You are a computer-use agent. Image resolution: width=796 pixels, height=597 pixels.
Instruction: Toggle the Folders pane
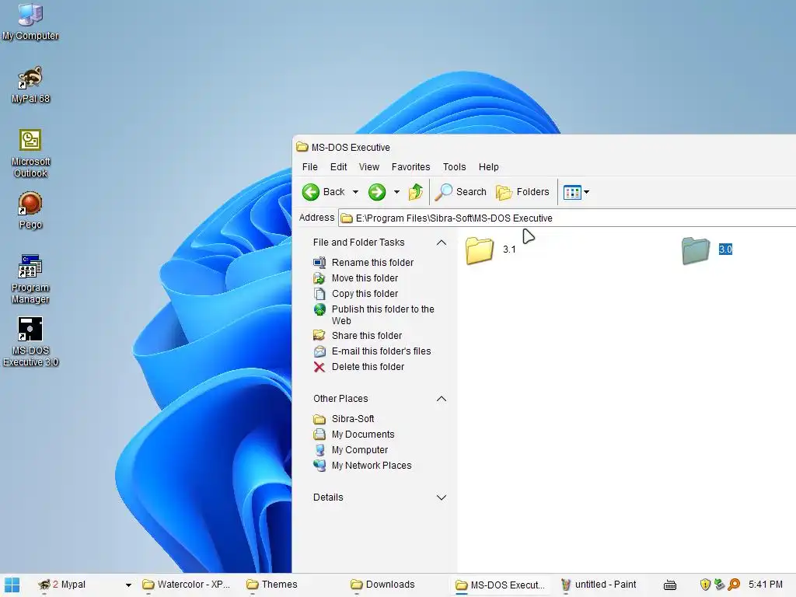[x=522, y=192]
